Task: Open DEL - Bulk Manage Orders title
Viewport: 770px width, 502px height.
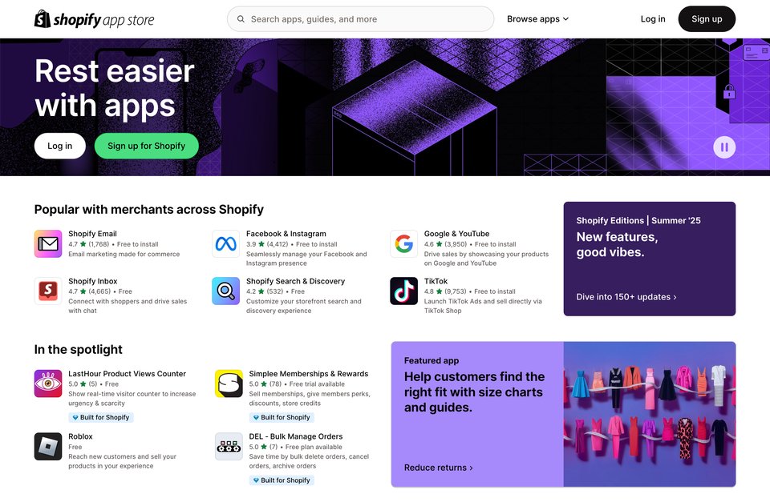Action: point(296,436)
